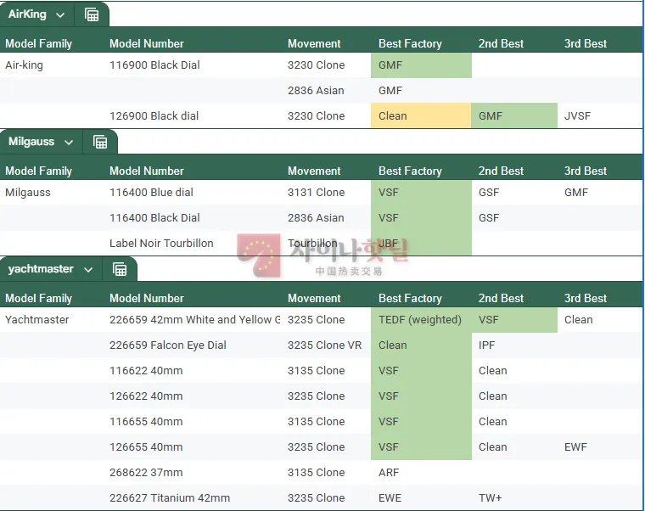Select the yachtmaster table tab label
The width and height of the screenshot is (645, 511).
[x=41, y=269]
